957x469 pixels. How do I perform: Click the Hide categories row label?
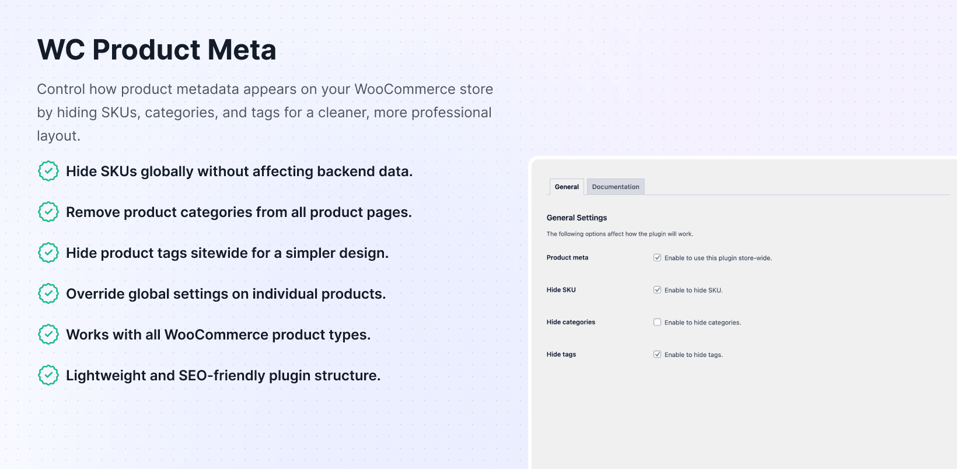point(571,322)
